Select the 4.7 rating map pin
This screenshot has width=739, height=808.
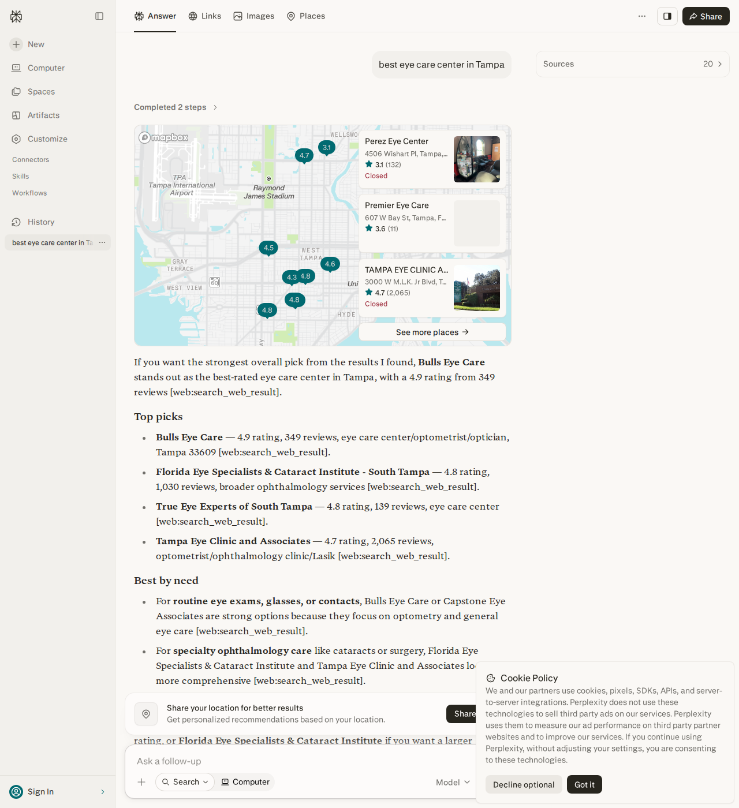[x=304, y=156]
